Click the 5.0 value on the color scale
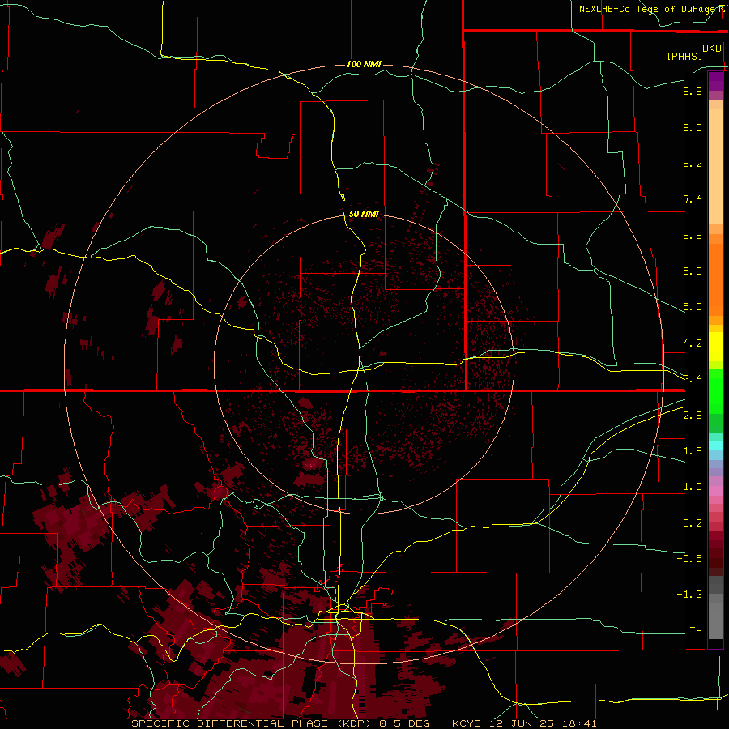The width and height of the screenshot is (729, 729). coord(693,307)
